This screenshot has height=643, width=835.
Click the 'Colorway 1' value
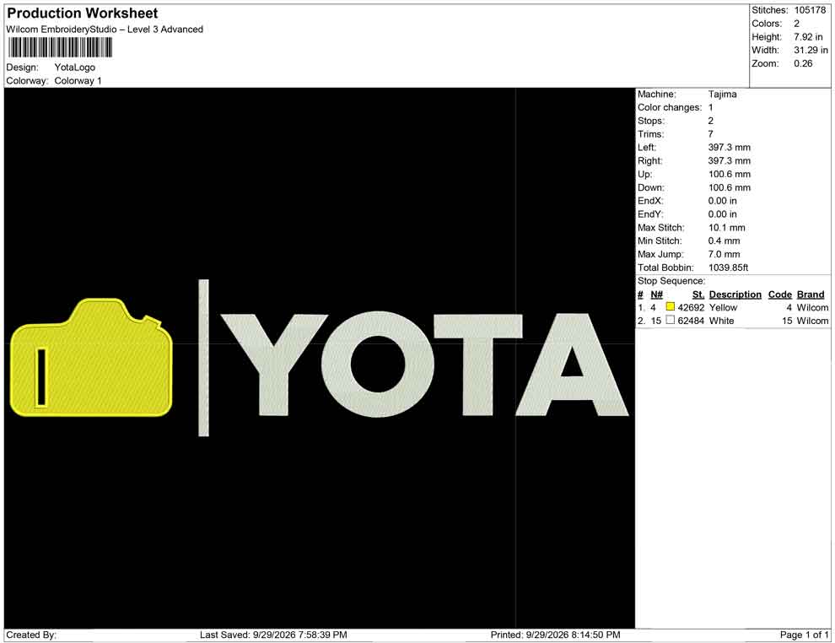click(x=78, y=81)
